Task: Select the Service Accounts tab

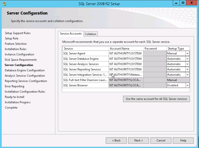Action: coord(71,34)
